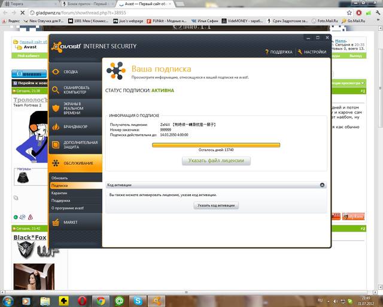Bookmark page with the star icon
The height and width of the screenshot is (307, 383).
pos(349,13)
